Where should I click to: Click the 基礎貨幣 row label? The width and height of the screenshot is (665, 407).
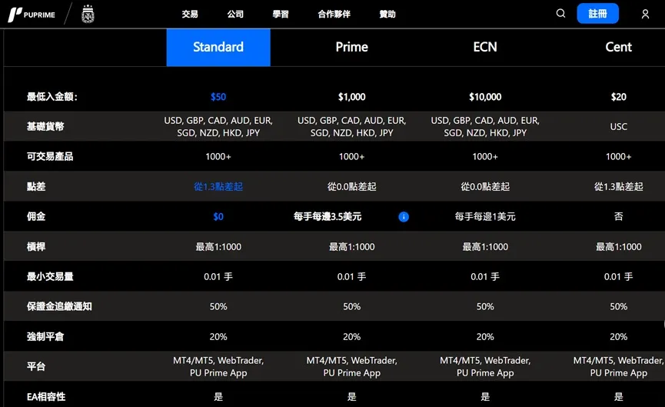pyautogui.click(x=45, y=126)
